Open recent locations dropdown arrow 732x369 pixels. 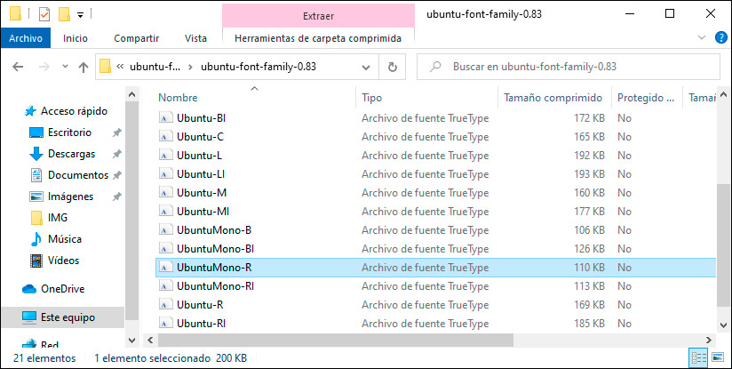click(65, 67)
